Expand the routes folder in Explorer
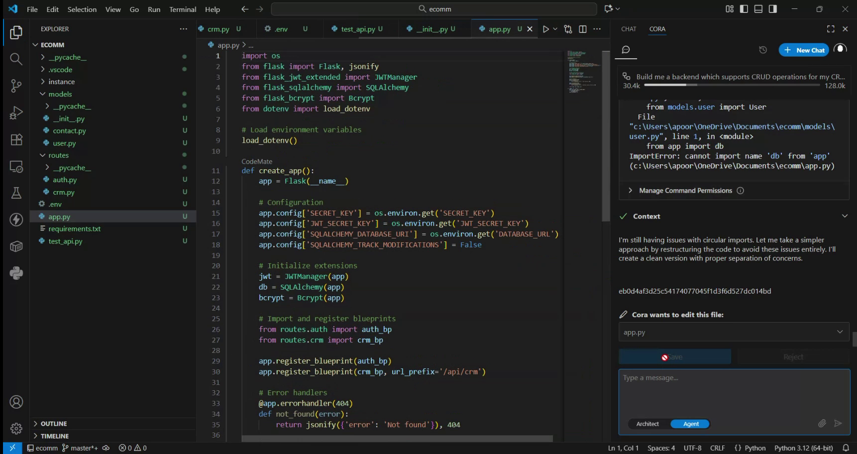 point(58,155)
